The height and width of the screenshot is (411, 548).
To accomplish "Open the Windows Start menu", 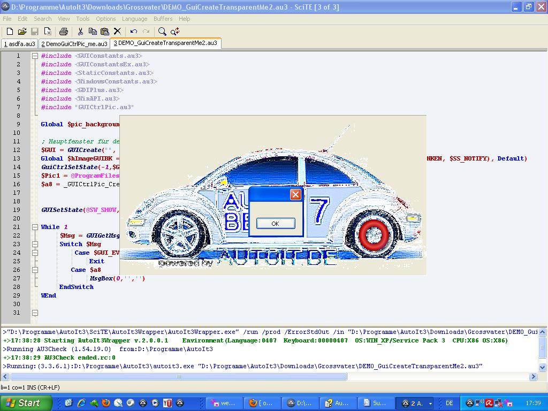I will 26,403.
